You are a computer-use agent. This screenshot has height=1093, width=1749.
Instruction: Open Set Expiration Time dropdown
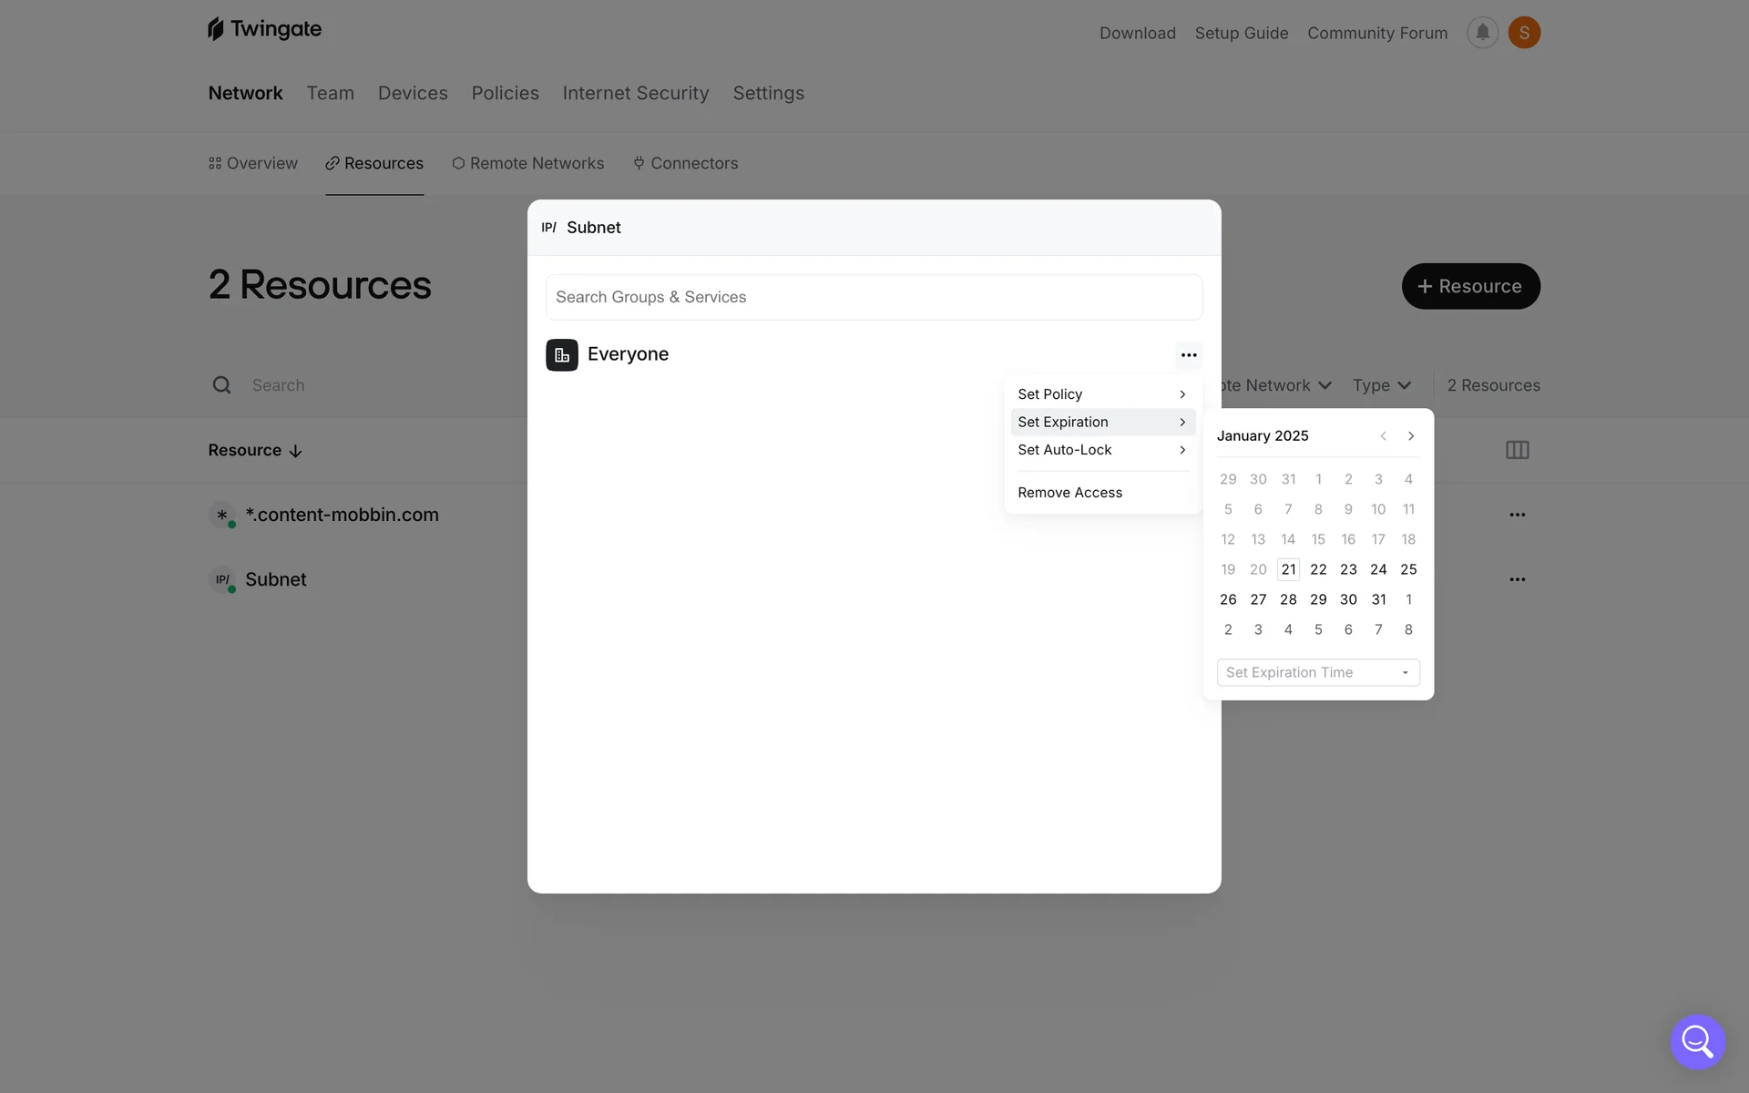pos(1318,672)
